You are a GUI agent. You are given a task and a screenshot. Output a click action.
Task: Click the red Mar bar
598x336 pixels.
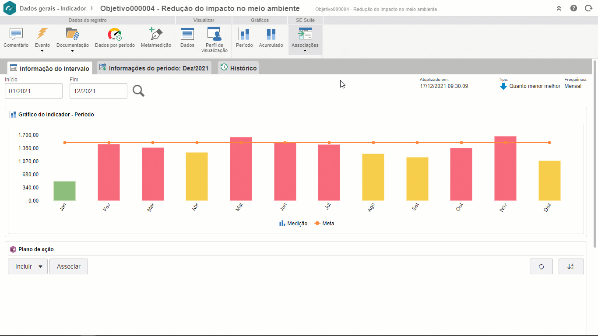click(x=153, y=174)
